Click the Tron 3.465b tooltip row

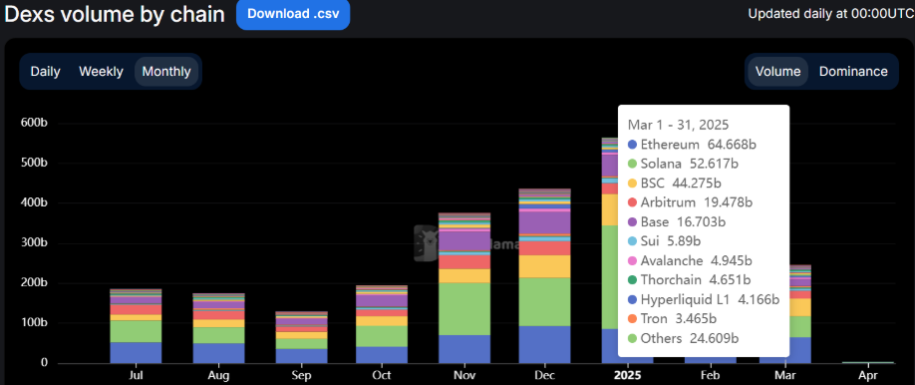pos(672,319)
